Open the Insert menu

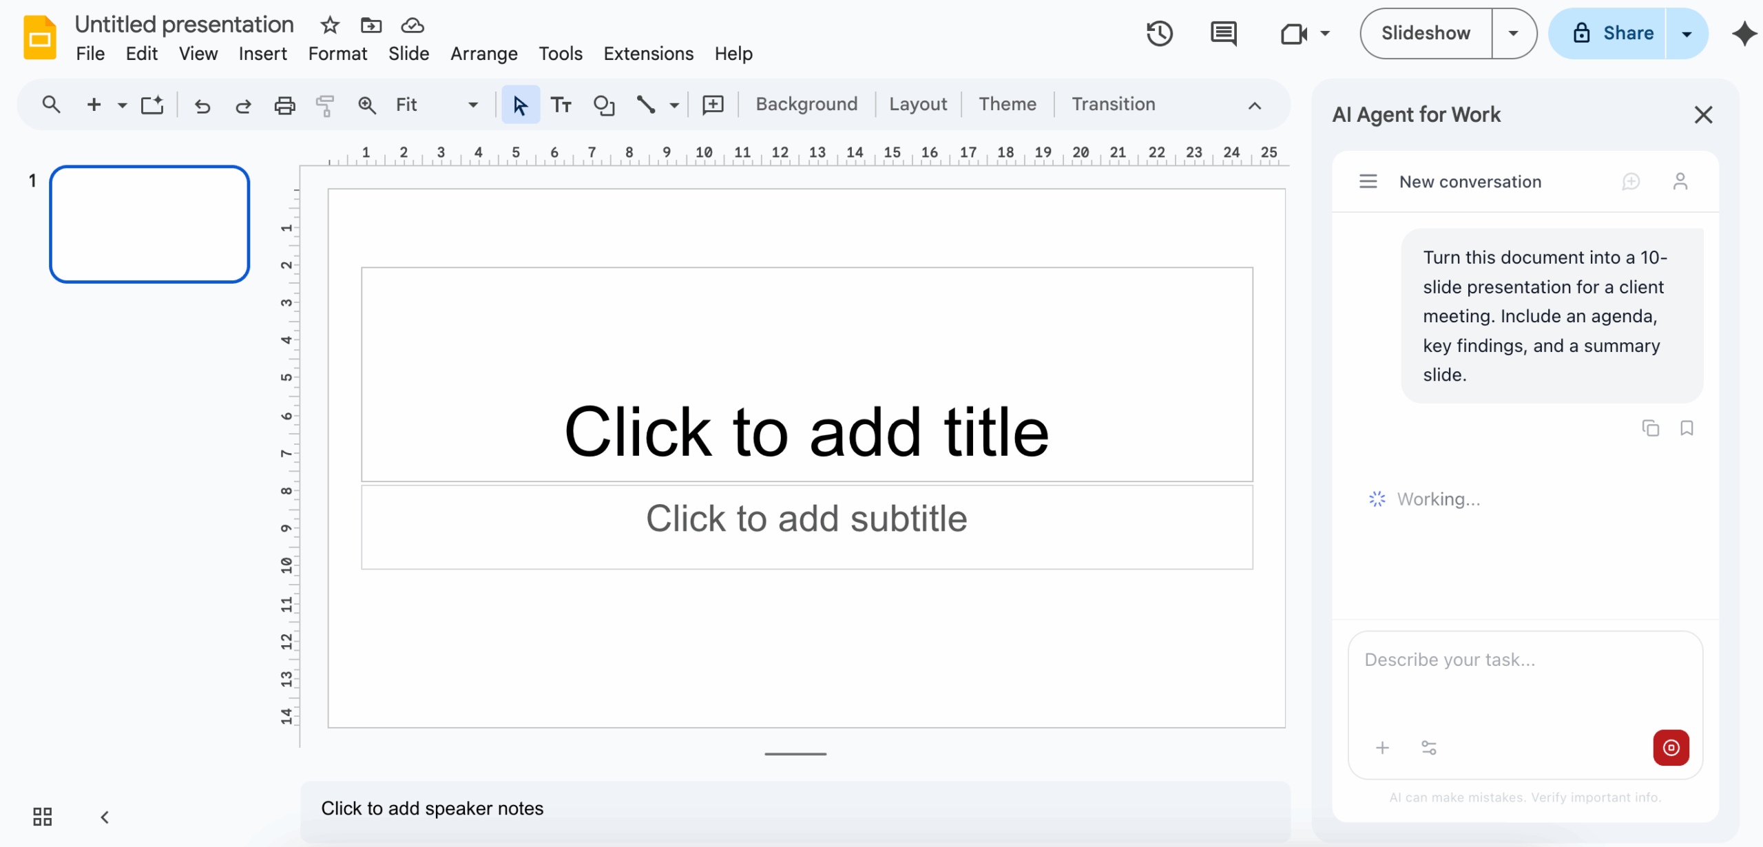click(262, 54)
